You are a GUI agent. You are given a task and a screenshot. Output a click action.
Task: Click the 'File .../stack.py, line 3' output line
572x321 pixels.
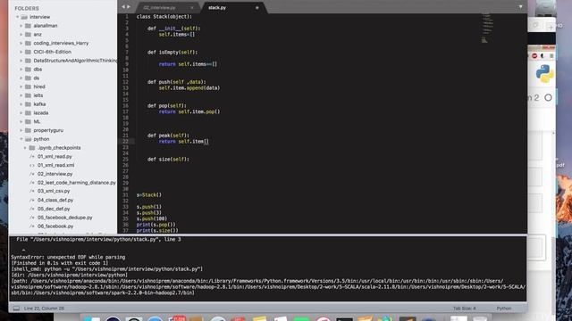[x=98, y=240]
